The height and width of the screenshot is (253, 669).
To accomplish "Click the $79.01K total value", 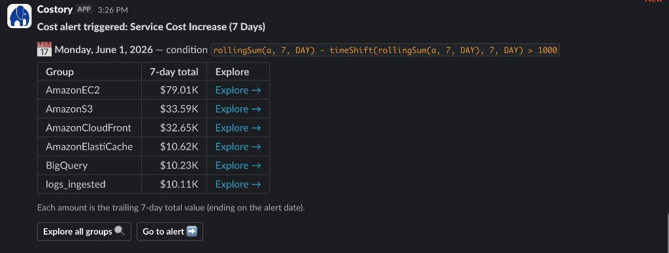I will [179, 90].
